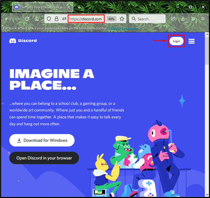The width and height of the screenshot is (210, 198).
Task: Click the browser forward arrow
Action: pyautogui.click(x=17, y=19)
